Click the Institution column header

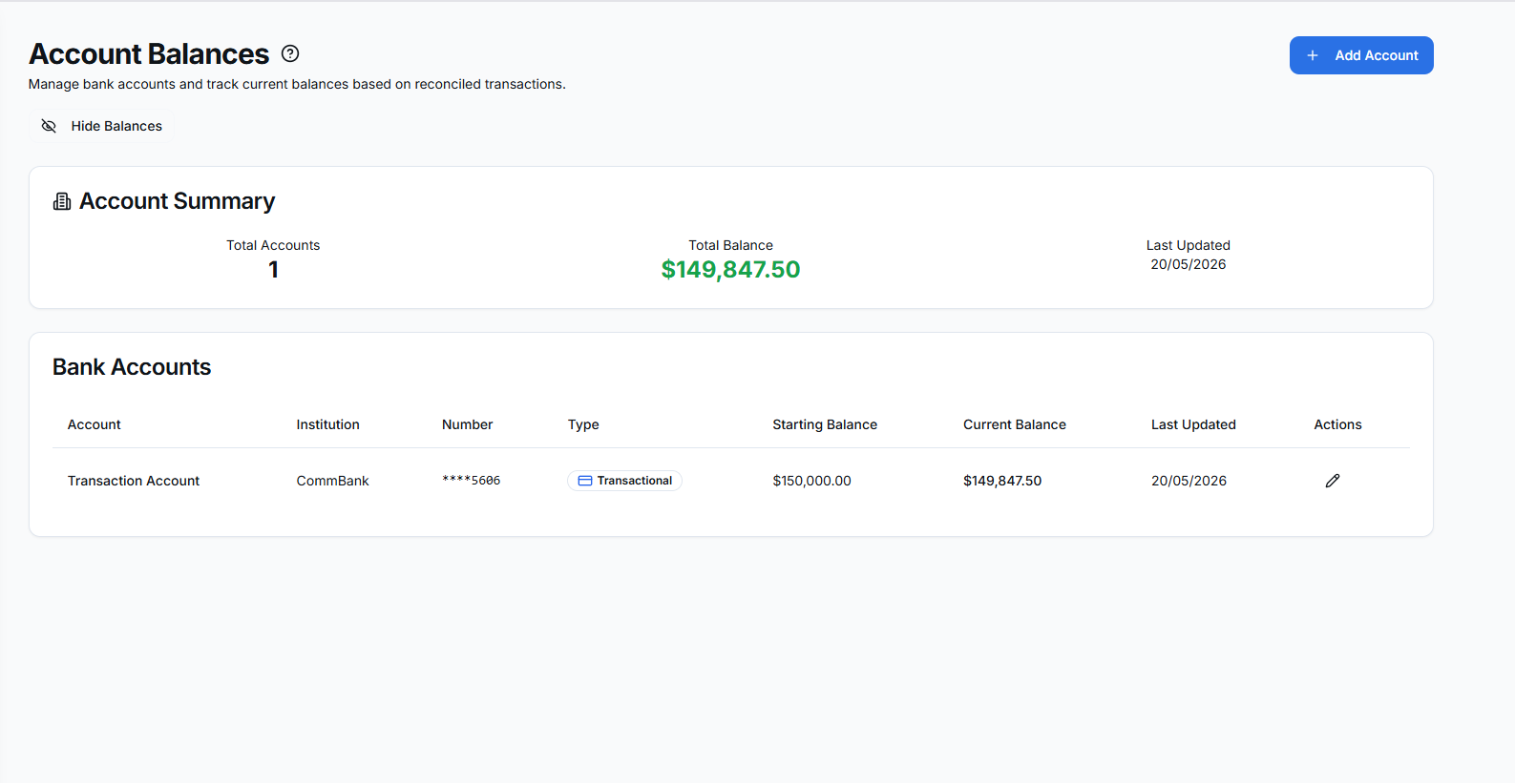[327, 424]
